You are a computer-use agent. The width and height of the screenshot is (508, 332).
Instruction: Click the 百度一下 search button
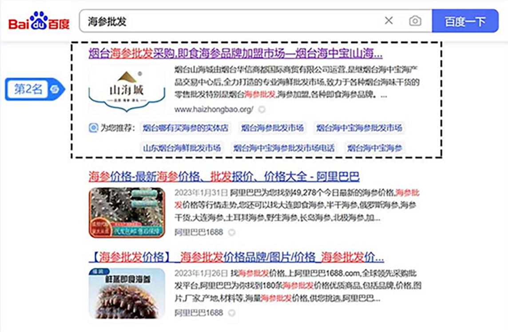(x=465, y=21)
